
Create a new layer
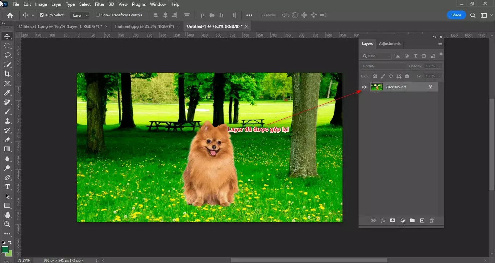pos(422,220)
